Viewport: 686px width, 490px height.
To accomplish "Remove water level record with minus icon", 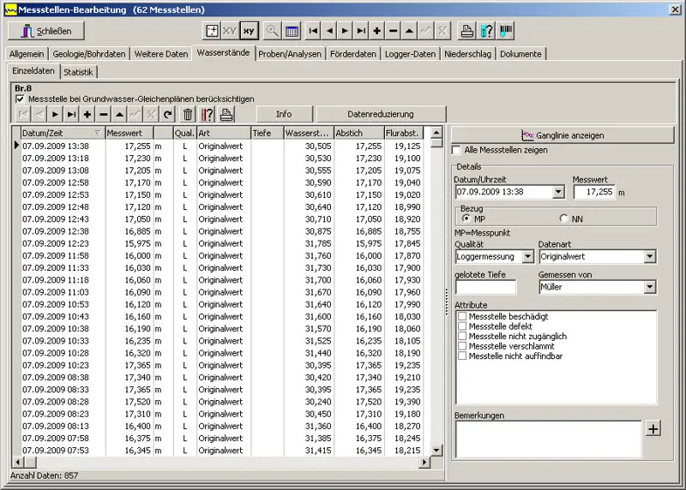I will [x=103, y=115].
